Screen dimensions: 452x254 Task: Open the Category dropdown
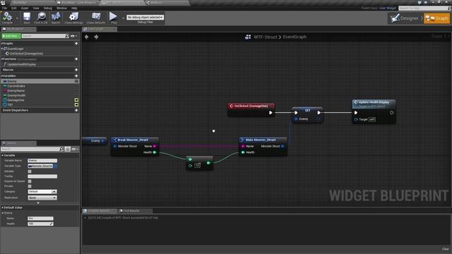pos(42,191)
